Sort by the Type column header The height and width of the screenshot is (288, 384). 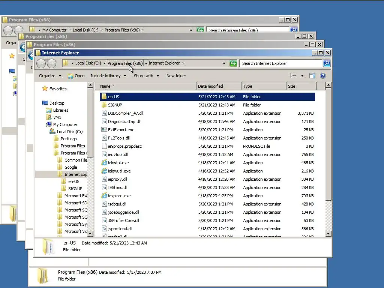click(264, 86)
